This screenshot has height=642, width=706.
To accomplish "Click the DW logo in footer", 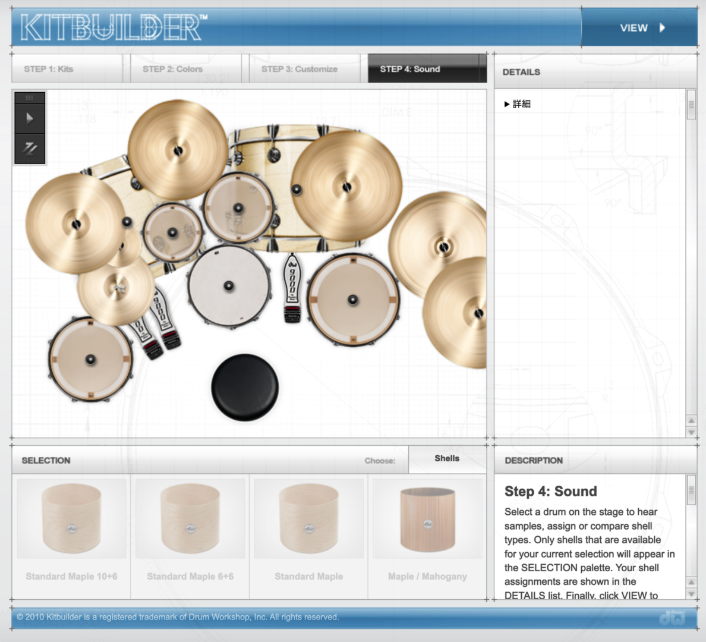I will click(x=672, y=617).
